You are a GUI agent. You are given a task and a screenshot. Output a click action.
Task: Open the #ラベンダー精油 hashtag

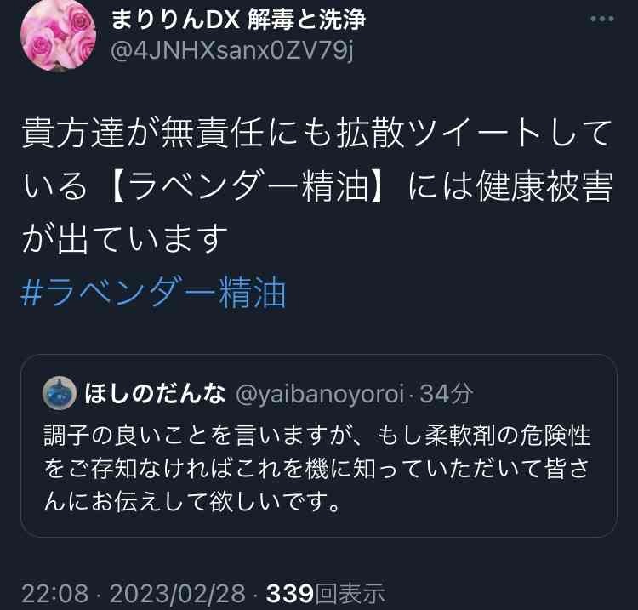point(153,292)
